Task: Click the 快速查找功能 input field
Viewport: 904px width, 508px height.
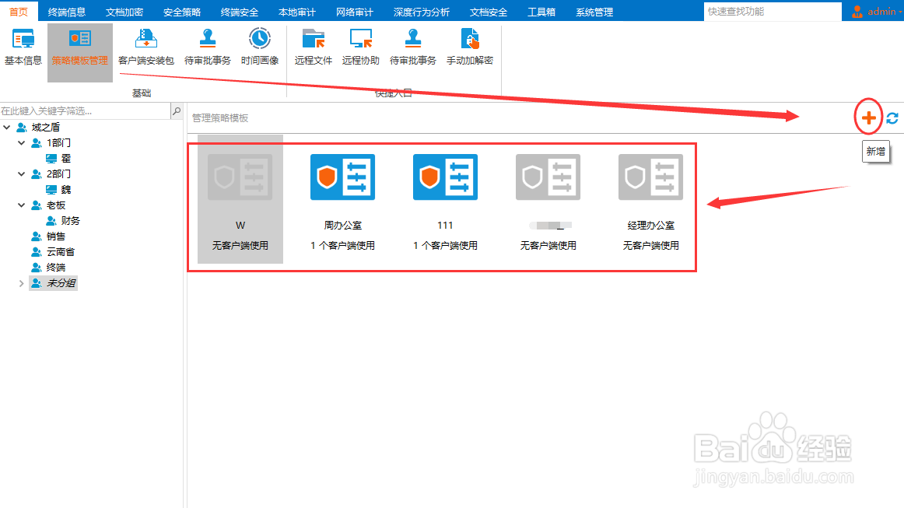Action: 770,11
